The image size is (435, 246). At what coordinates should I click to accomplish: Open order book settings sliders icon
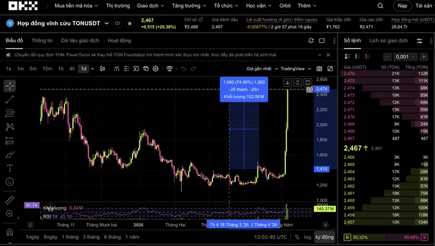coord(419,41)
